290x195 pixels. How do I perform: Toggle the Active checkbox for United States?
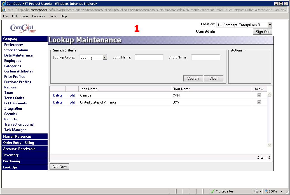(x=259, y=102)
